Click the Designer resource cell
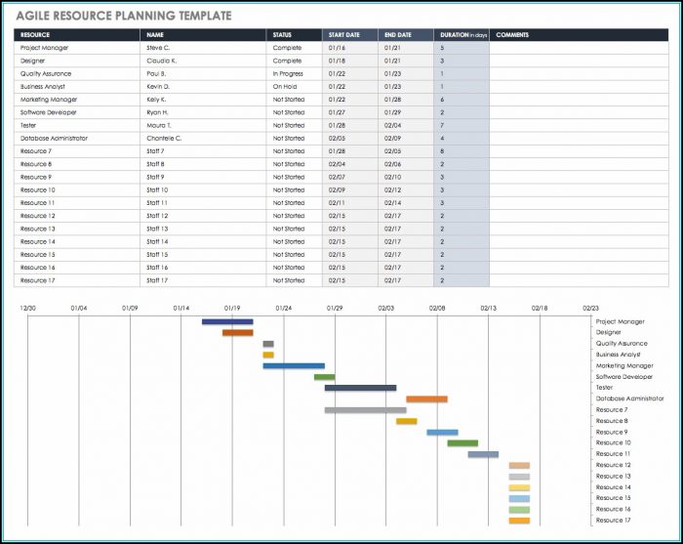 tap(77, 61)
